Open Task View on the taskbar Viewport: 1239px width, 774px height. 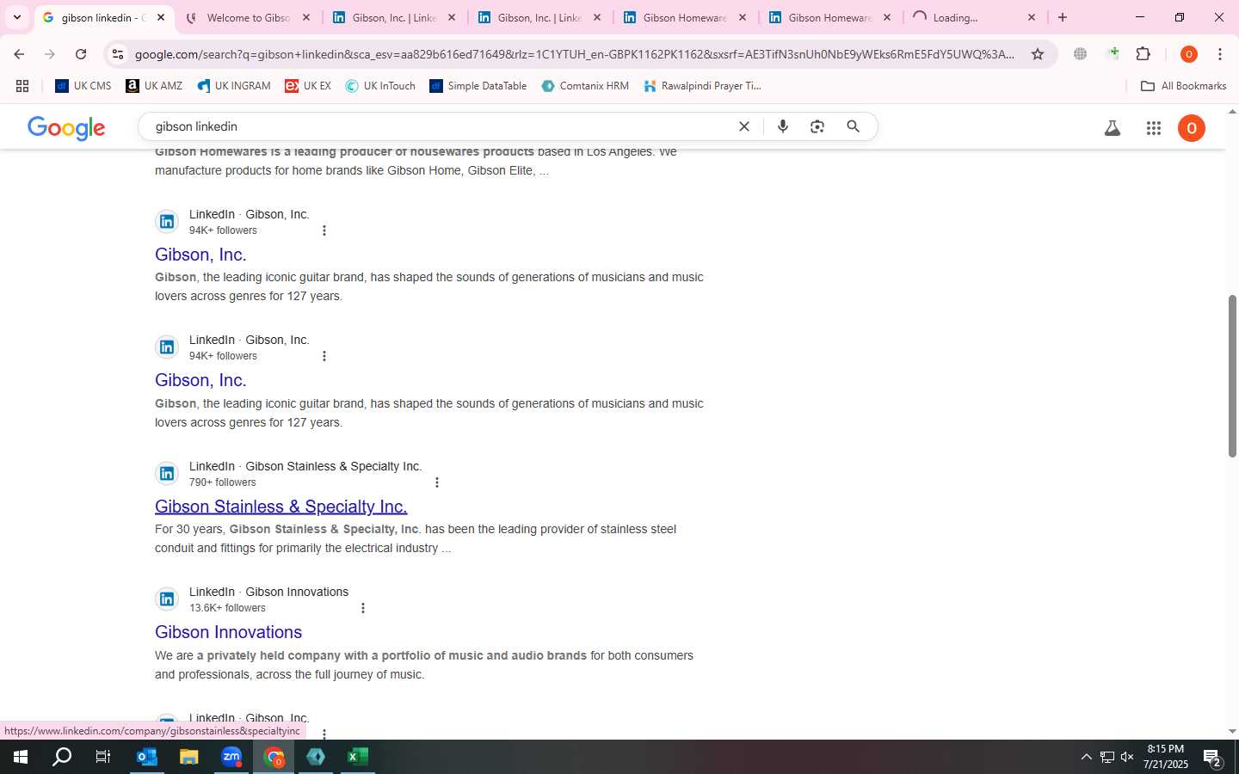click(103, 757)
